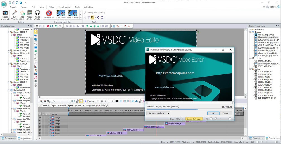The width and height of the screenshot is (281, 144).
Task: Click the Cutting and splitting tool
Action: click(94, 13)
